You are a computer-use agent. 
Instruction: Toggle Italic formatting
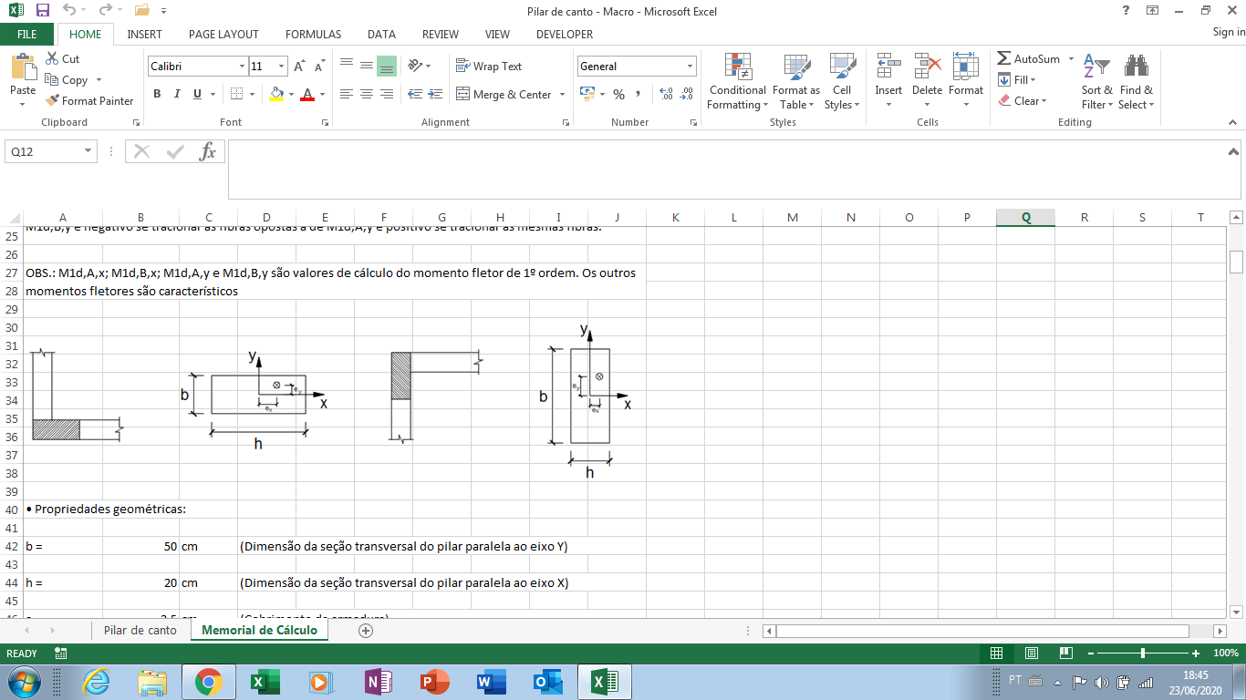pos(177,94)
